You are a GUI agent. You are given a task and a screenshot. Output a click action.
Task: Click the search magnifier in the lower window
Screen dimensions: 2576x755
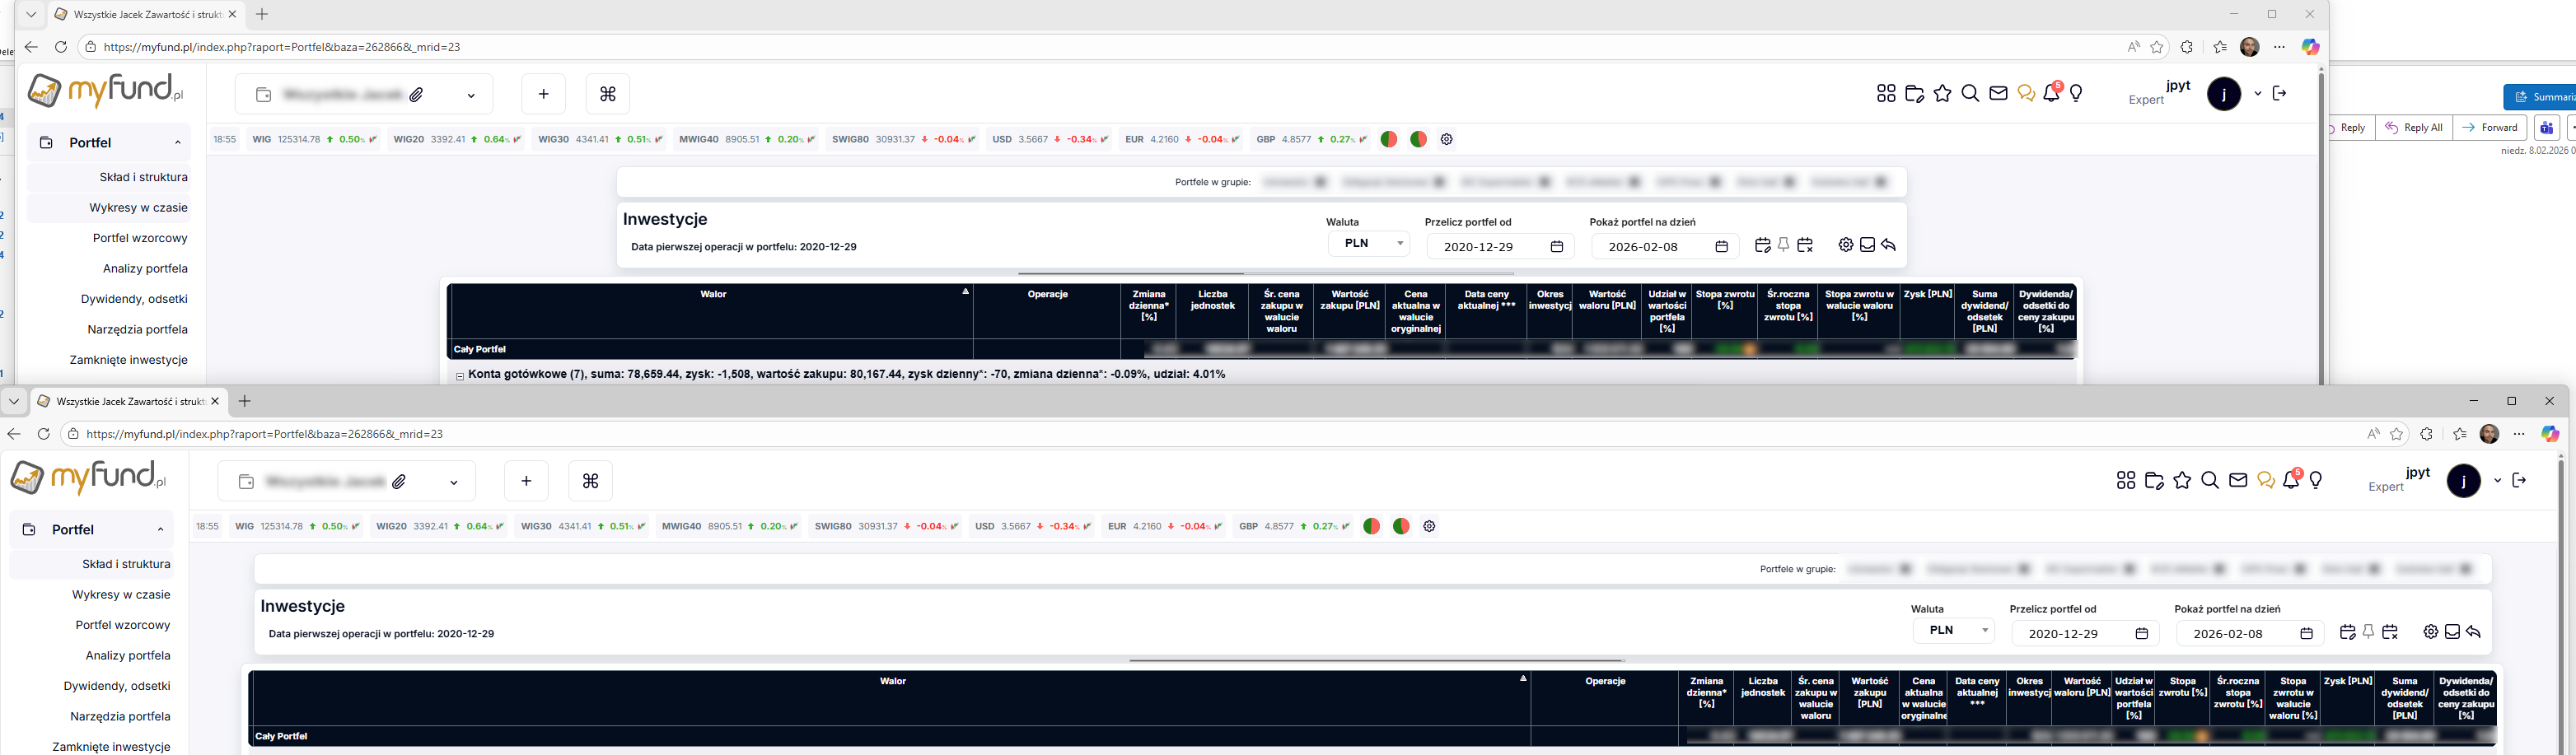pyautogui.click(x=2210, y=481)
